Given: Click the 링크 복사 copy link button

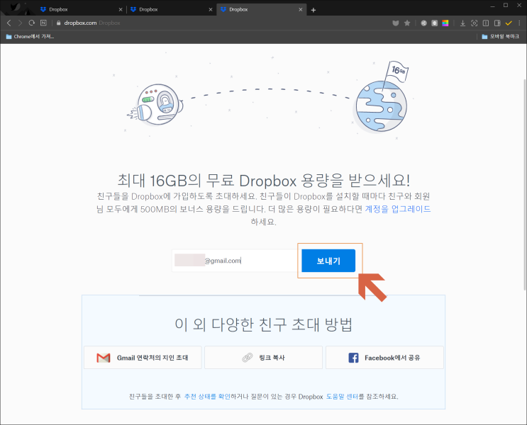Looking at the screenshot, I should tap(264, 358).
